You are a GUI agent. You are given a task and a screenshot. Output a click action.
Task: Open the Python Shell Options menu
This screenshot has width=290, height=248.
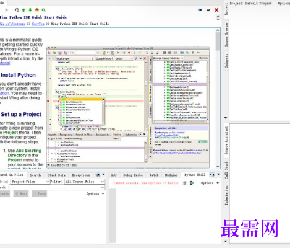pyautogui.click(x=210, y=183)
